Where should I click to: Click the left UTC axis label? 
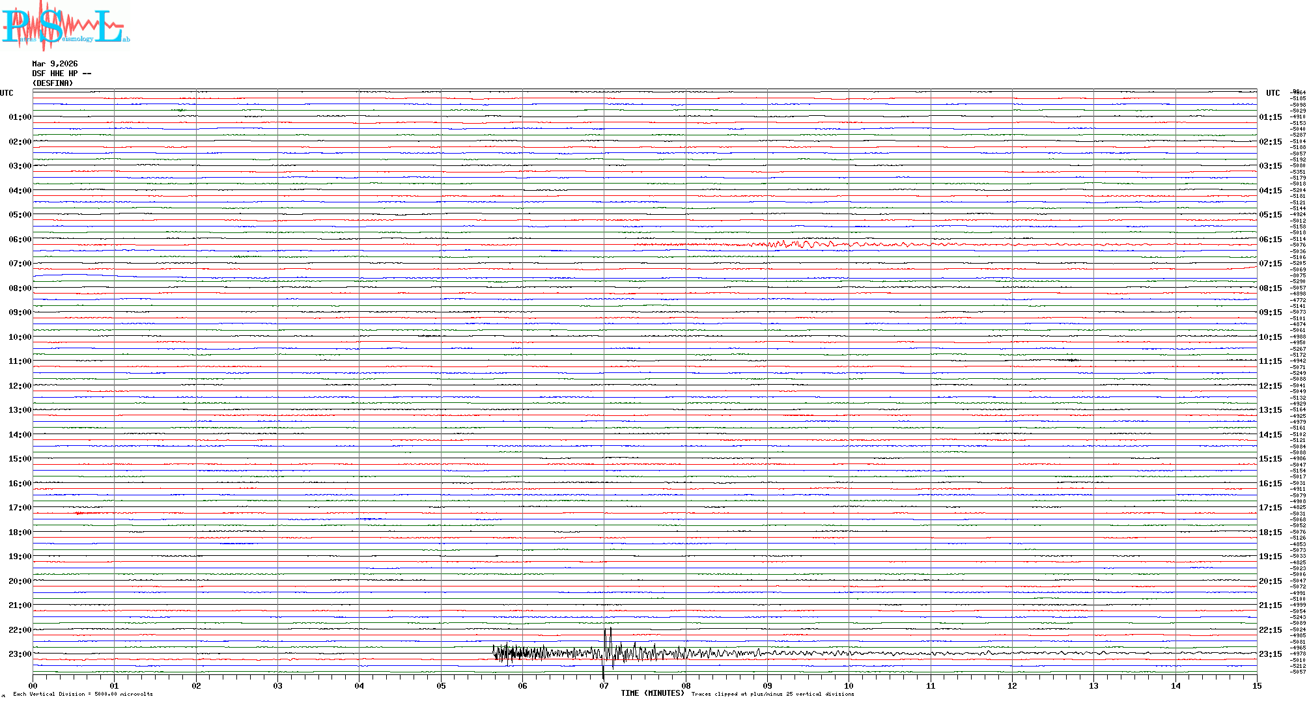[x=7, y=93]
